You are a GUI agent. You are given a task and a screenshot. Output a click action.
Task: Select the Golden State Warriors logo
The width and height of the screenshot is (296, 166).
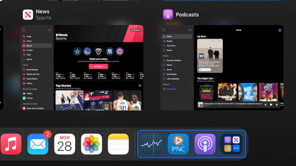pos(87,51)
